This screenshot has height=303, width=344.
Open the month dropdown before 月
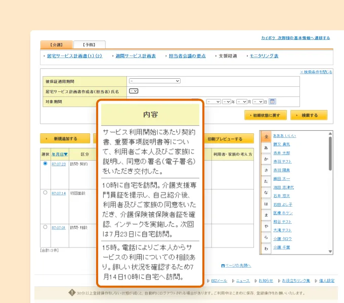[x=241, y=102]
